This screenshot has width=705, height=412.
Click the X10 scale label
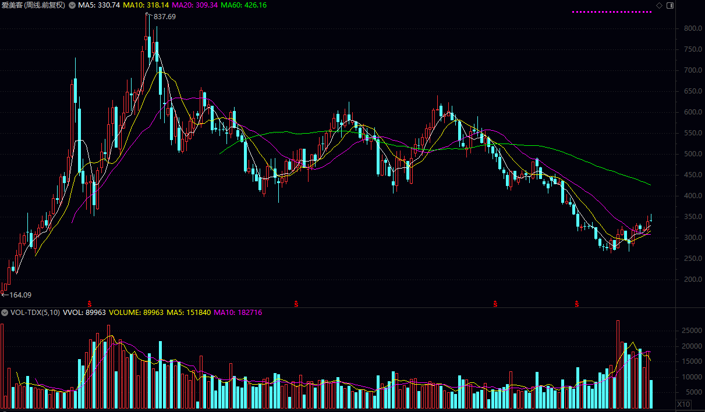coord(683,404)
